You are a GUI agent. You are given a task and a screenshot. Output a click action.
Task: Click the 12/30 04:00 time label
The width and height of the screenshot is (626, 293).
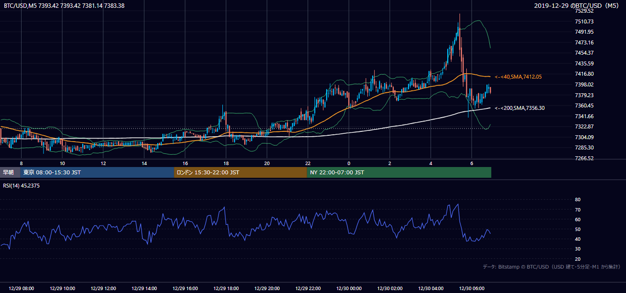pyautogui.click(x=431, y=289)
